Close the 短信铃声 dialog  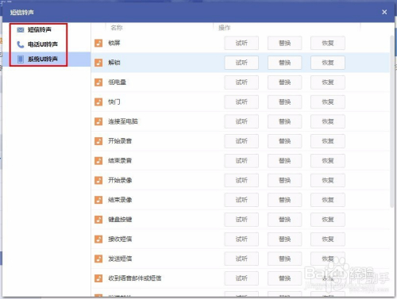point(384,12)
